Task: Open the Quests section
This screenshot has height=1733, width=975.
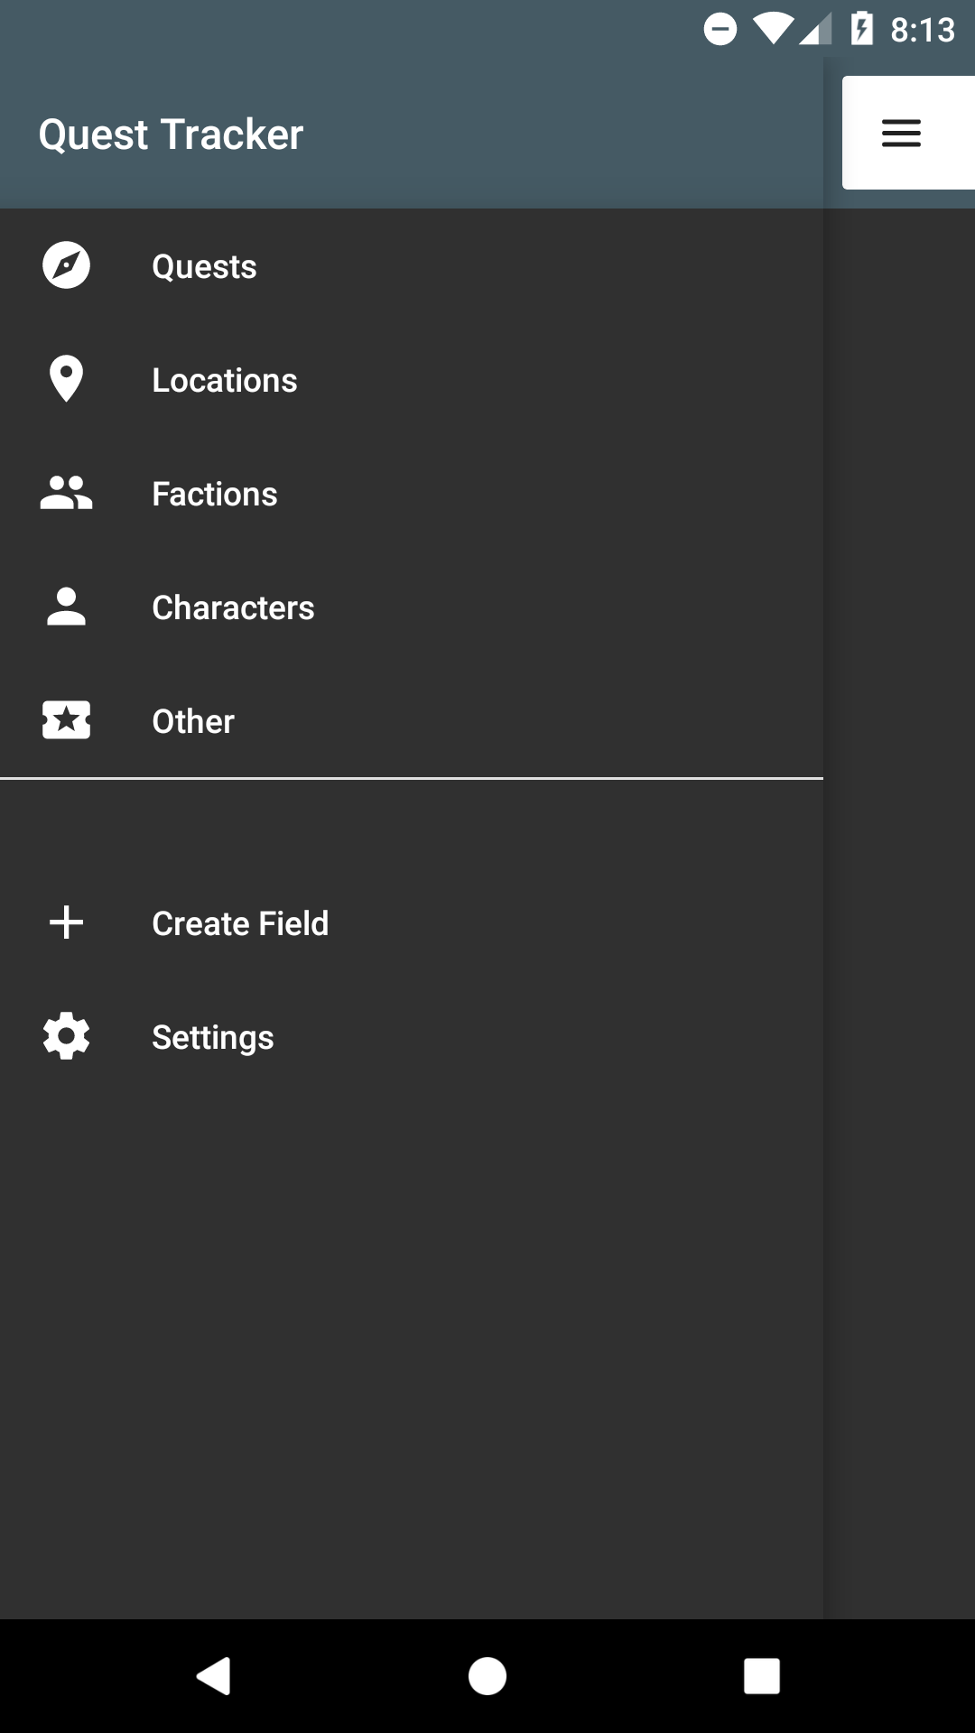Action: tap(204, 267)
